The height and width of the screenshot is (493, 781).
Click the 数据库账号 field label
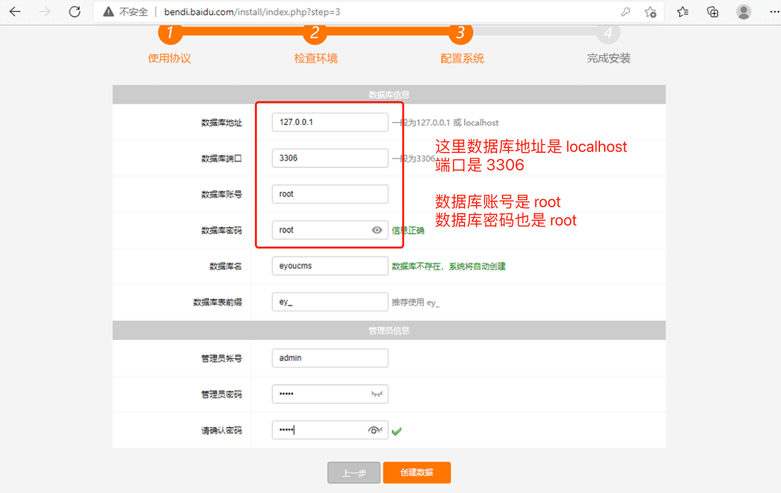222,194
